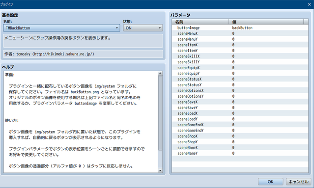Open the plugin name dropdown TMBackButton
Viewport: 314px width, 188px height.
click(61, 28)
